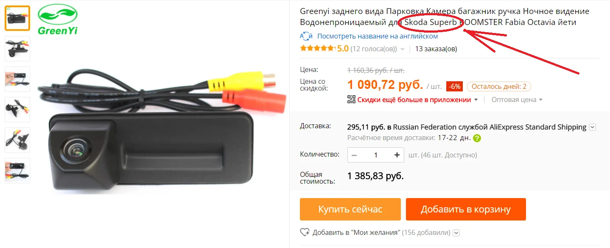
Task: Open the shipping method dropdown arrow
Action: point(593,127)
